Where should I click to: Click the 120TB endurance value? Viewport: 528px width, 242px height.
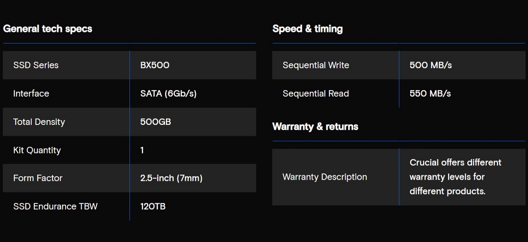pyautogui.click(x=153, y=206)
